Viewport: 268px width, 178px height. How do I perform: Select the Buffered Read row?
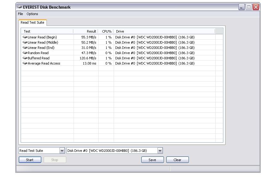(x=122, y=58)
